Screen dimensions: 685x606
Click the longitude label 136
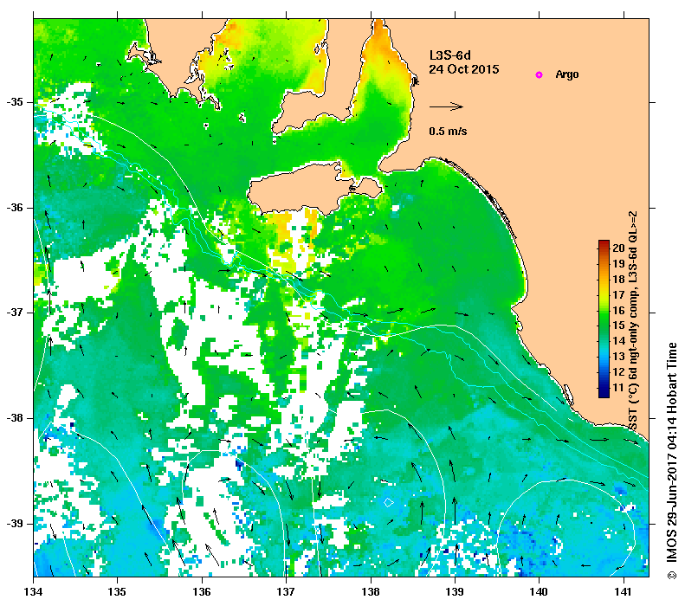click(x=202, y=591)
